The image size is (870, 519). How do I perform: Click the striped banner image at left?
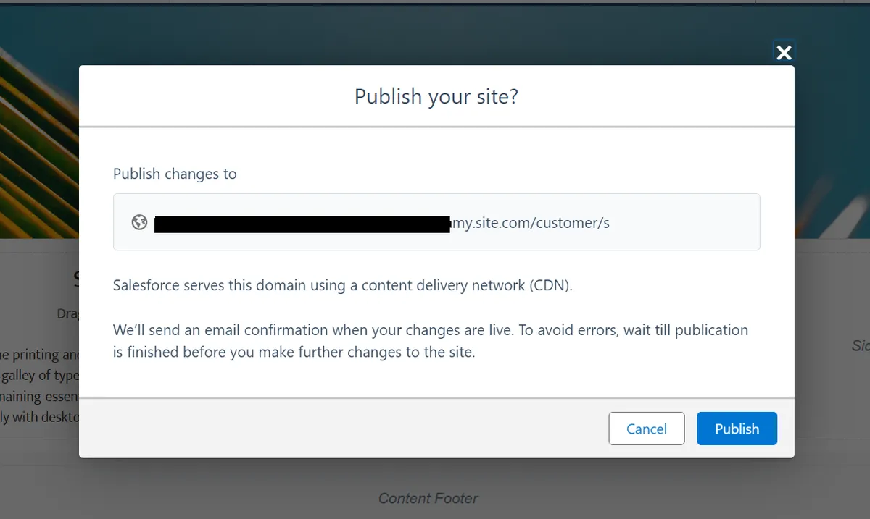click(x=38, y=130)
